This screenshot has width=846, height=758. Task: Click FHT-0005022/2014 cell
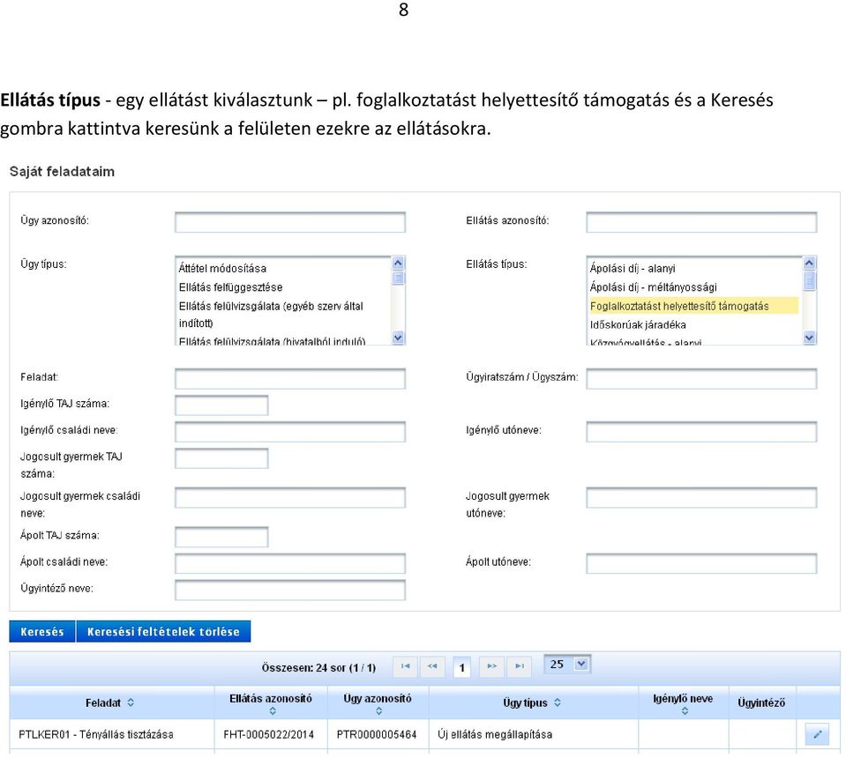(269, 734)
